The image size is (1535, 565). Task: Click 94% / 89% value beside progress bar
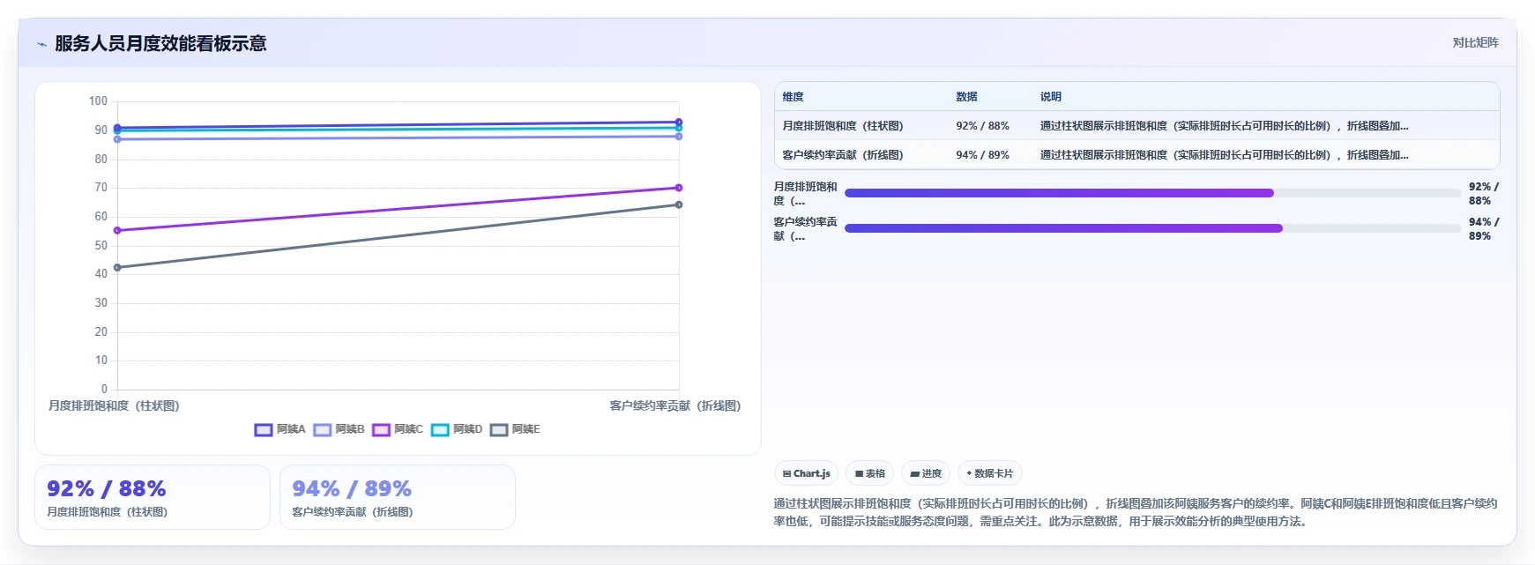[1483, 229]
